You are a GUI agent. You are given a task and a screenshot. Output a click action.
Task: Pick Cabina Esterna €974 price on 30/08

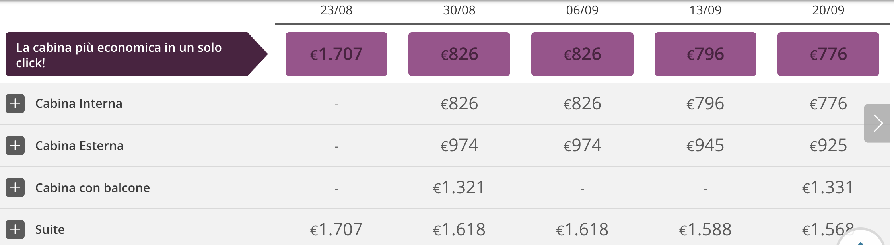coord(459,146)
